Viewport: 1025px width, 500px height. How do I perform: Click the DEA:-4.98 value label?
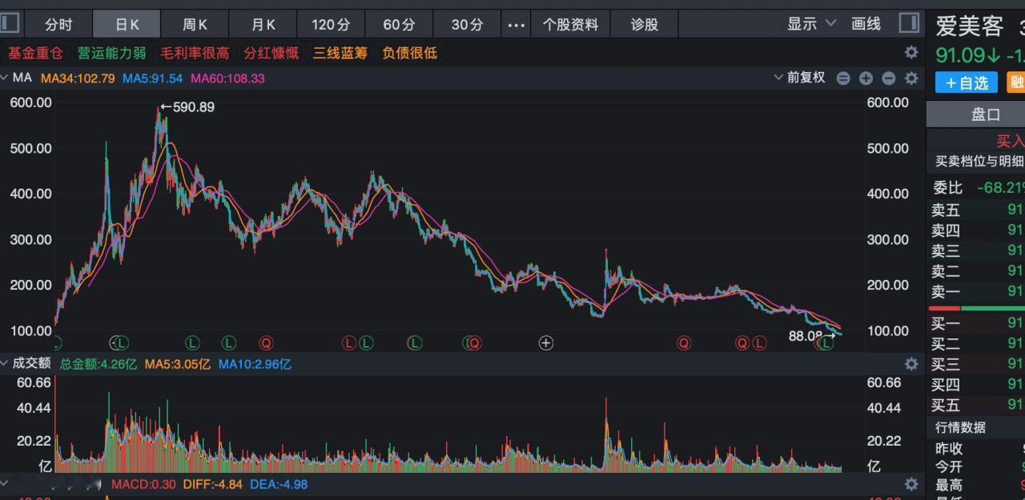(x=279, y=484)
